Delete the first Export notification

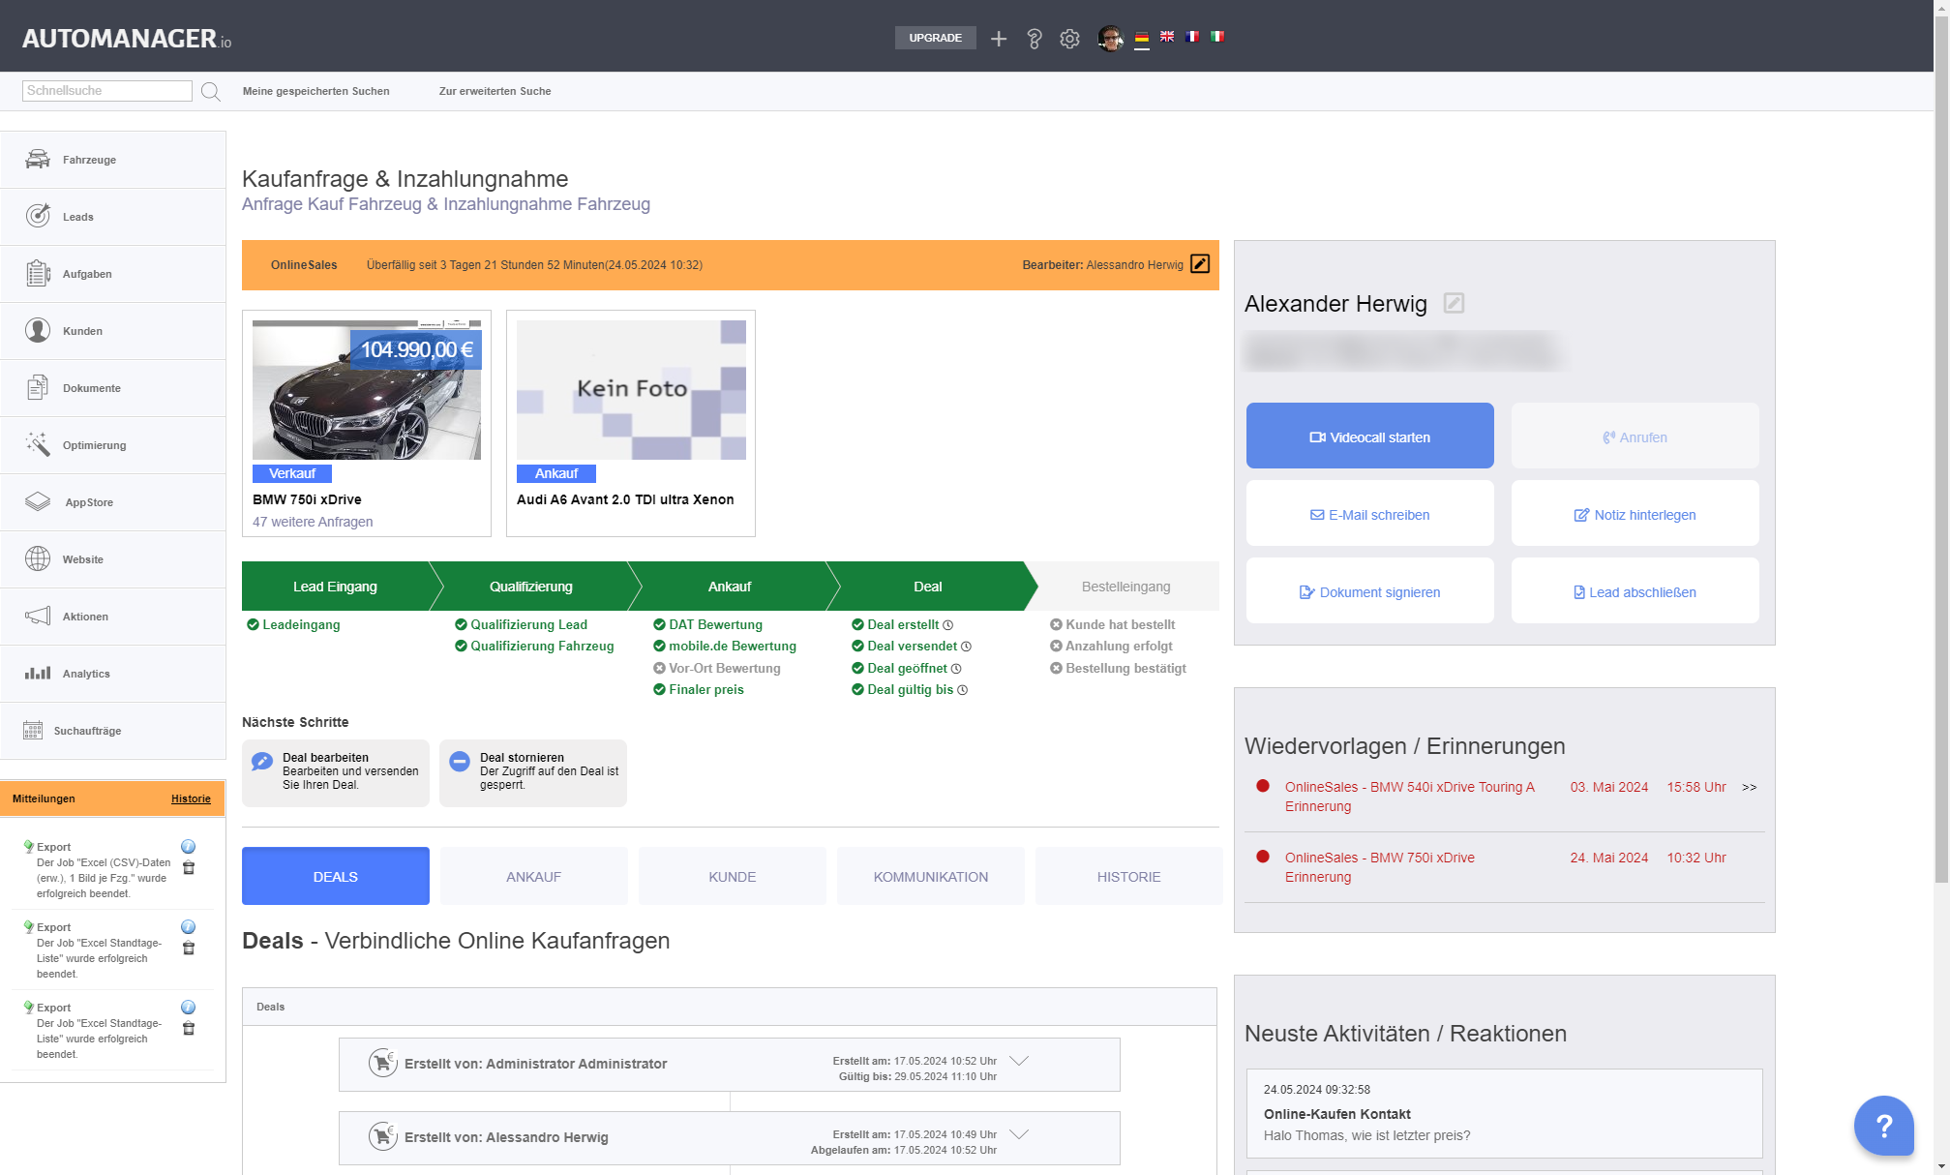(x=189, y=868)
